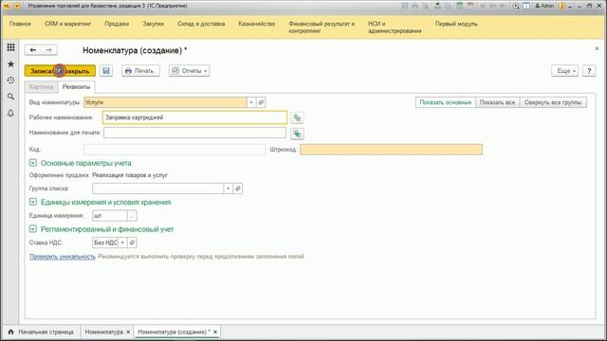Open the Еще dropdown menu
The width and height of the screenshot is (607, 341).
tap(565, 71)
